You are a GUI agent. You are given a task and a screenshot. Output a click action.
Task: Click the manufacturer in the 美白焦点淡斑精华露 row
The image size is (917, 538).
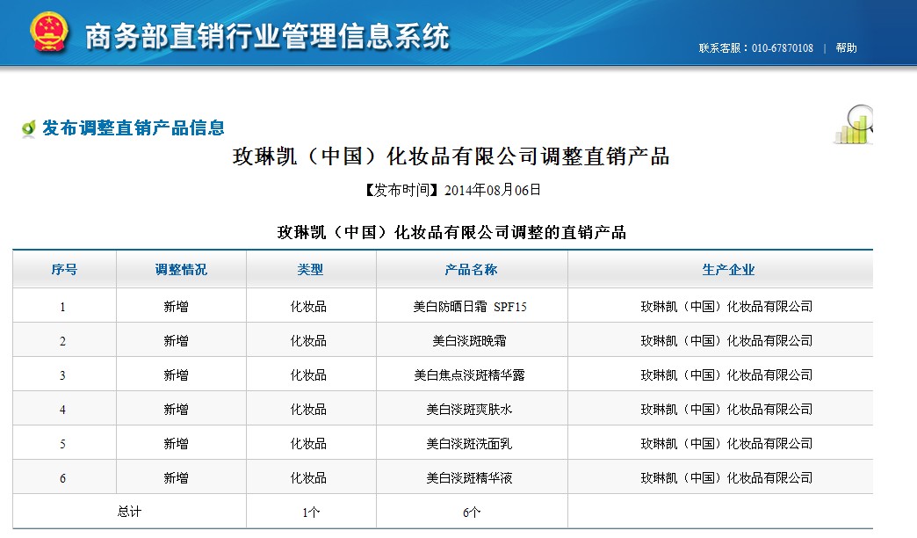[727, 374]
